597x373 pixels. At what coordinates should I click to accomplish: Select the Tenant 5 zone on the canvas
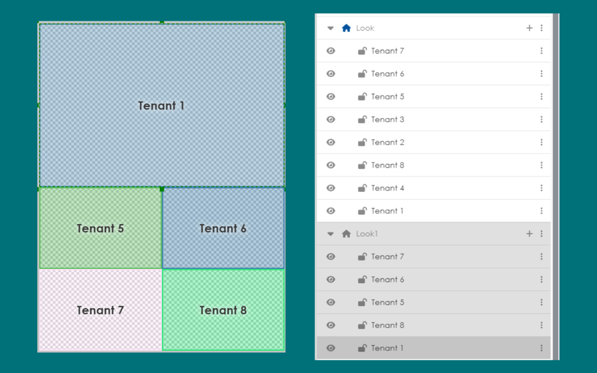click(x=100, y=229)
